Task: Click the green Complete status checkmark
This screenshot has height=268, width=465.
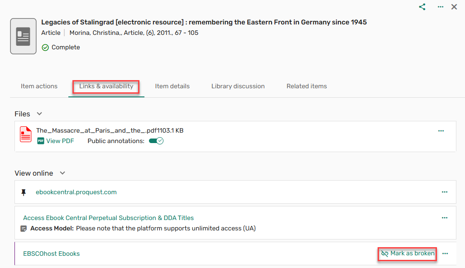Action: click(45, 48)
